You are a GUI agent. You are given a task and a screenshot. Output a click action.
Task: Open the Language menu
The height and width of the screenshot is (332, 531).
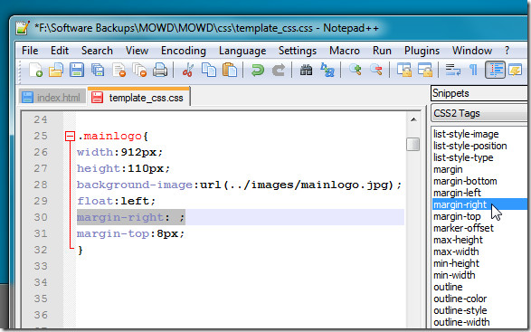coord(242,51)
